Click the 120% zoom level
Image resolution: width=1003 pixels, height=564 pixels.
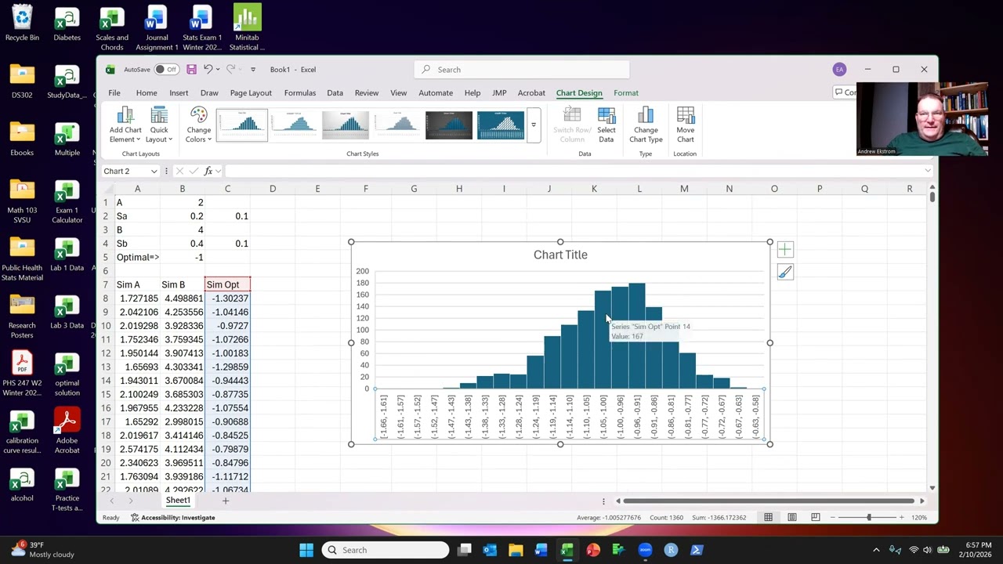[920, 518]
